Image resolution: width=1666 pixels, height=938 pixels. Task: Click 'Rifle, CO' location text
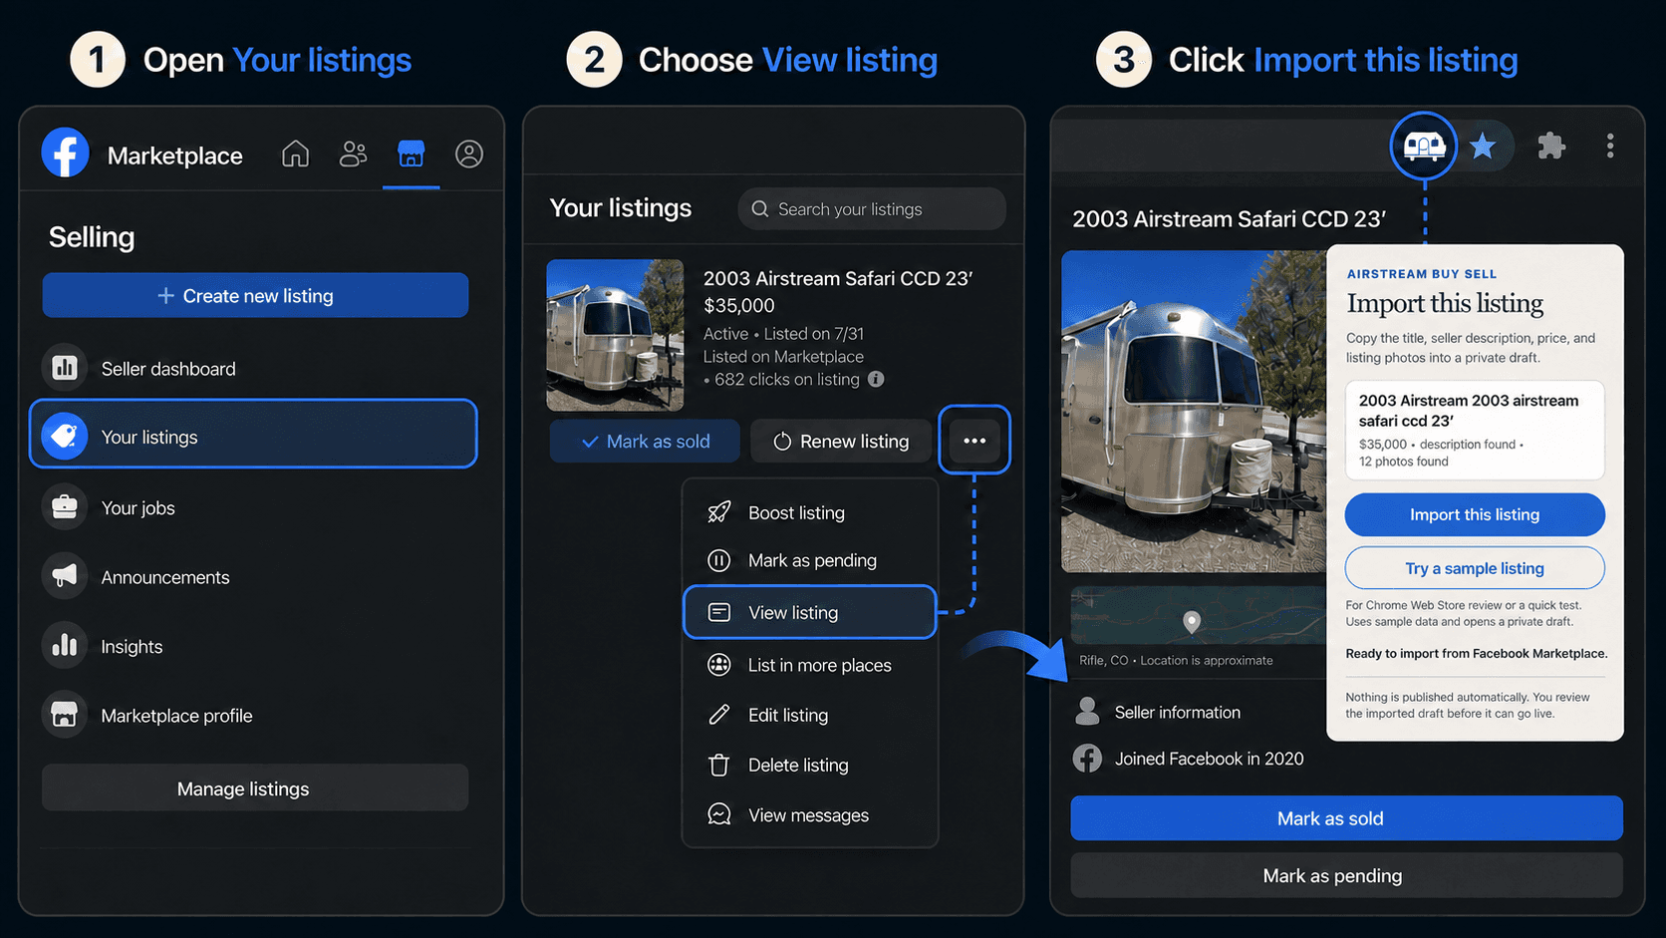tap(1103, 660)
